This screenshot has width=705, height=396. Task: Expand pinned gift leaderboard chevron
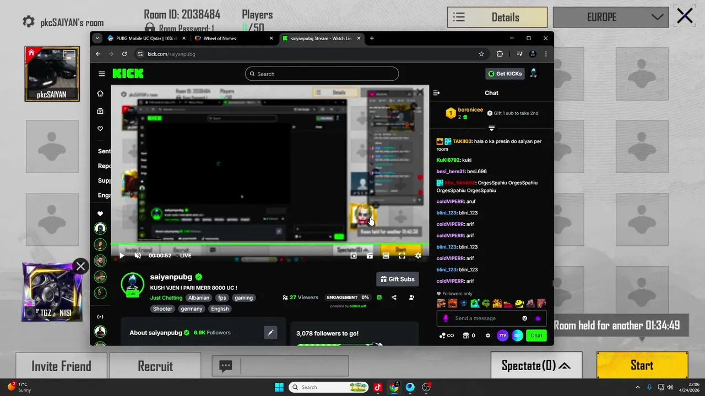(x=492, y=128)
